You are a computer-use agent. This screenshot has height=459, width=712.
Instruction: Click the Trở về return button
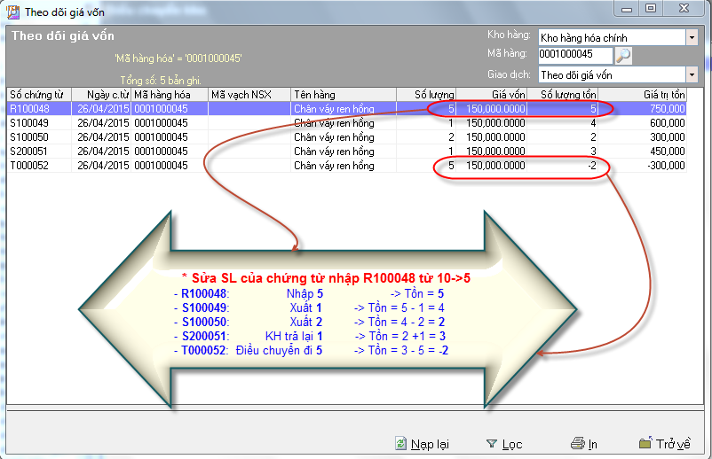pyautogui.click(x=664, y=444)
